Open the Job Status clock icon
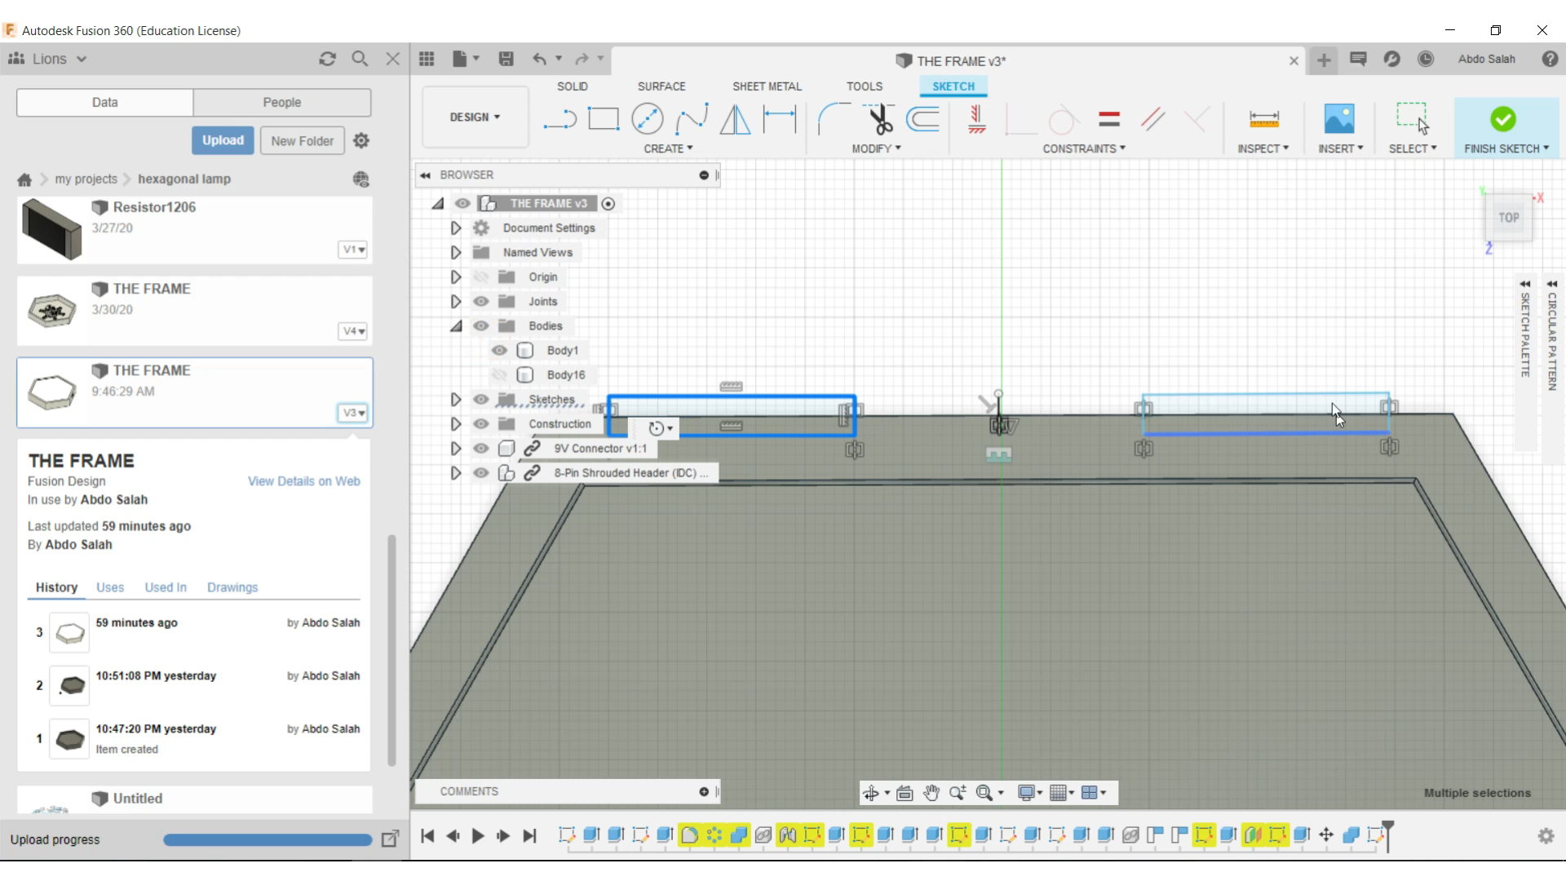Image resolution: width=1566 pixels, height=881 pixels. [1426, 59]
